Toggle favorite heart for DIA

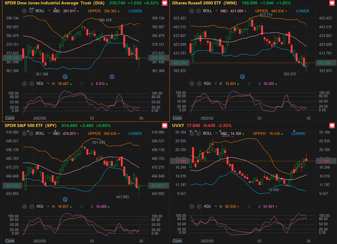164,3
